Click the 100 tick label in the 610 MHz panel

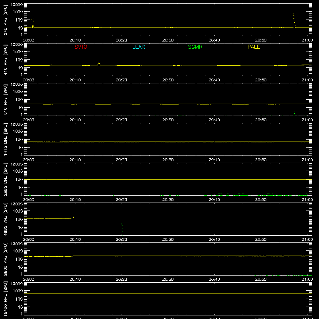(x=19, y=100)
